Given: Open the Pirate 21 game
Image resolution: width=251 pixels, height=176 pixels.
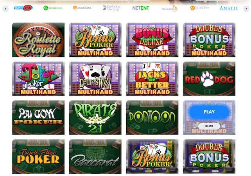Looking at the screenshot, I should [x=95, y=117].
